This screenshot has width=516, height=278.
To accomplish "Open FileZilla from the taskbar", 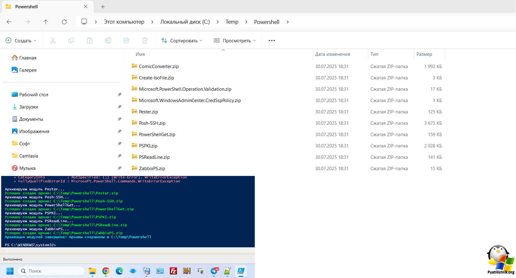I will click(173, 271).
